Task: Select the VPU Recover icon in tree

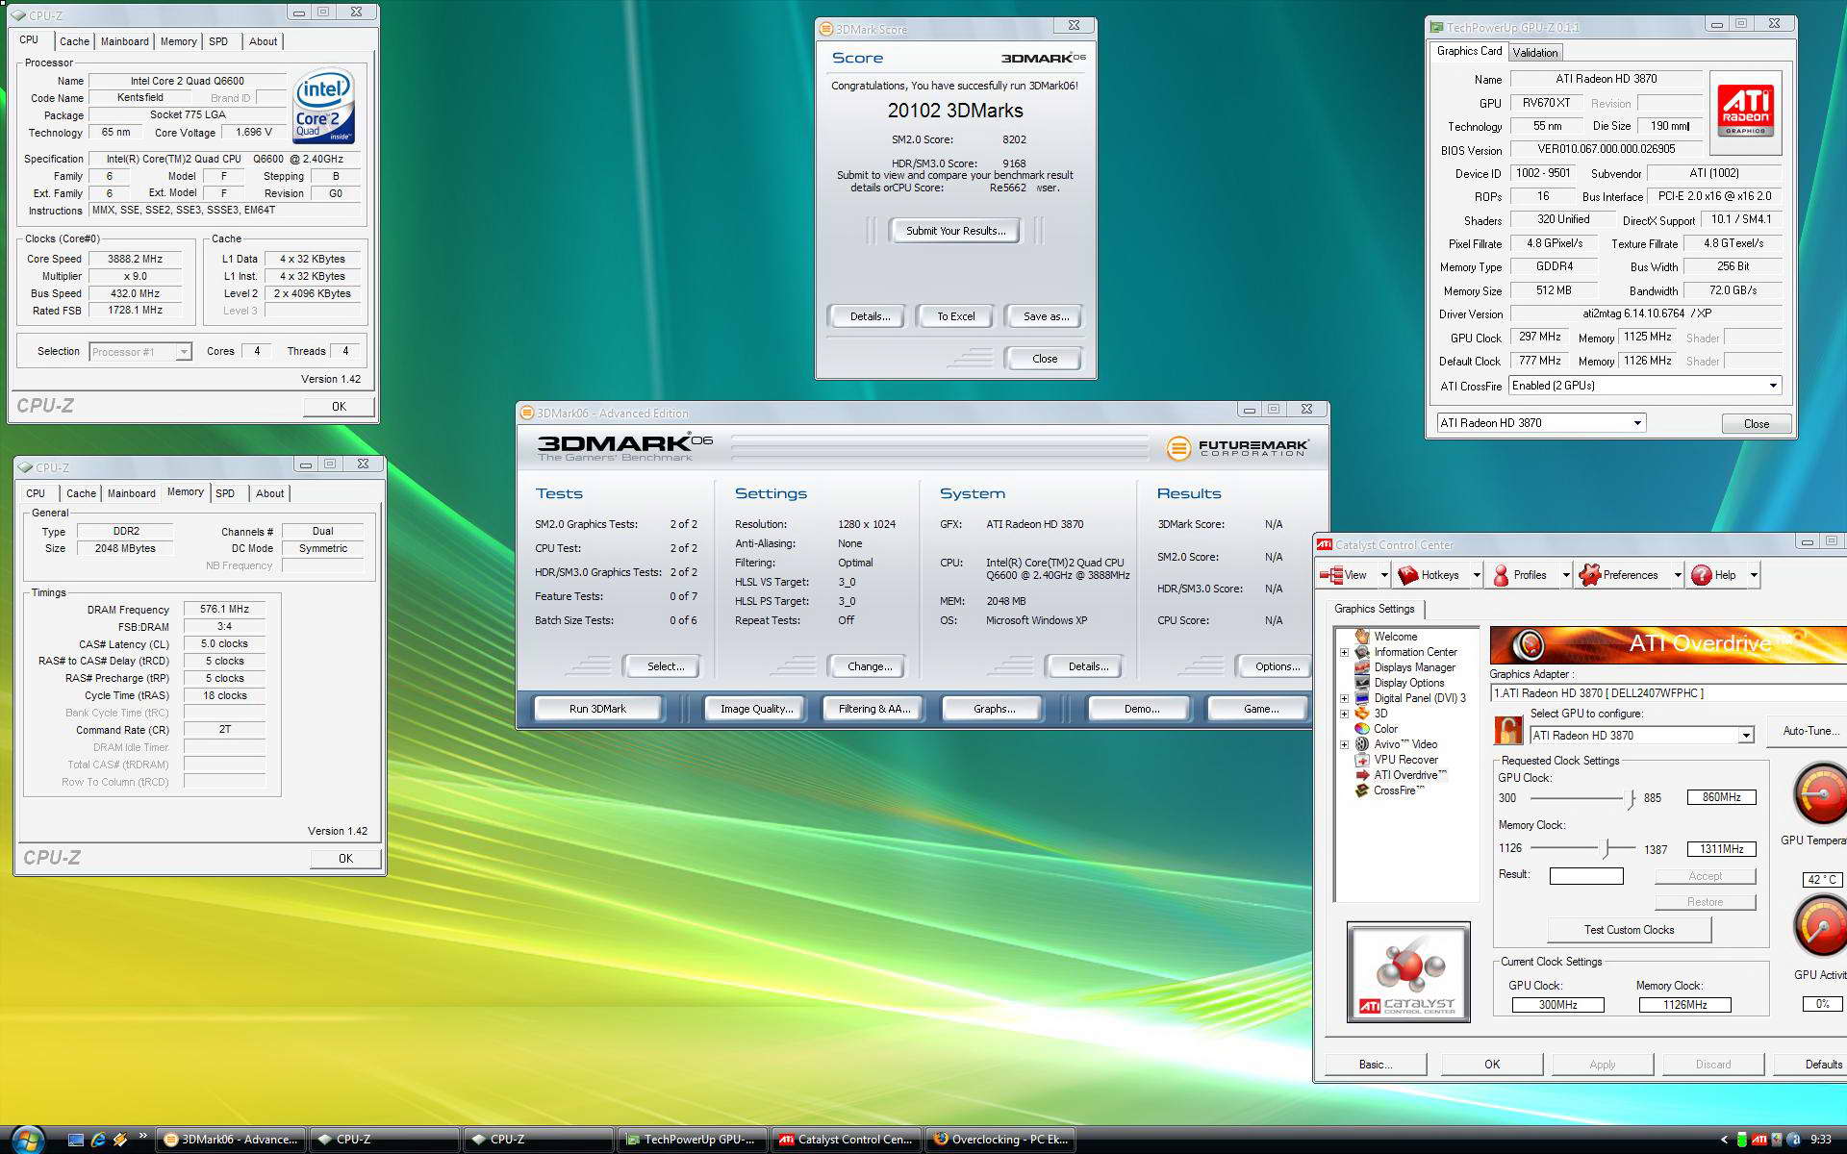Action: click(1362, 759)
